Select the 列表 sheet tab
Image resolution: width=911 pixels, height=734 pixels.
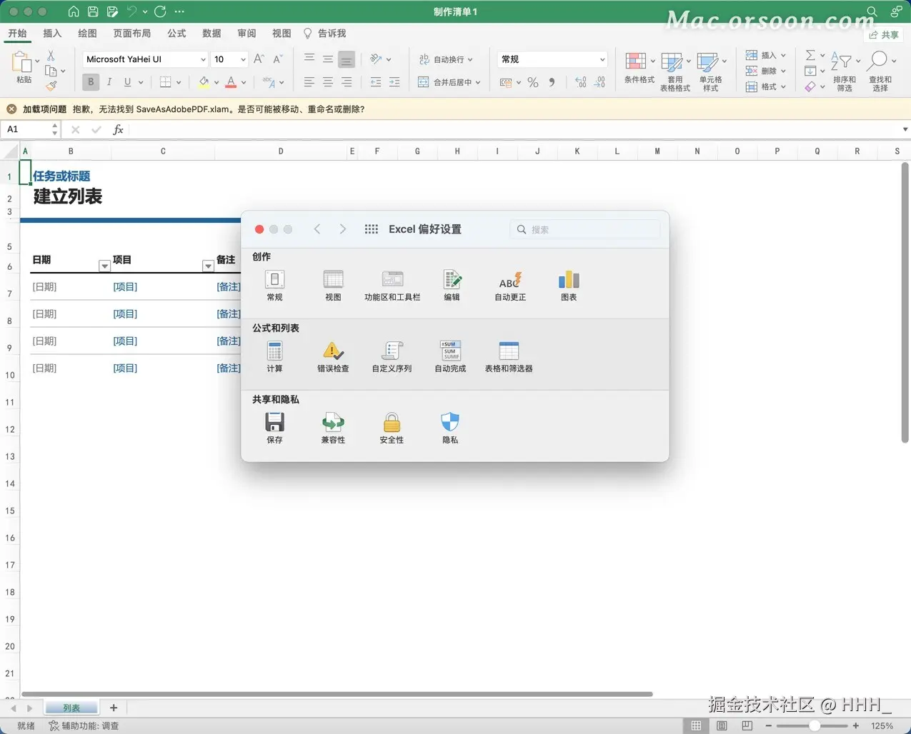point(71,708)
